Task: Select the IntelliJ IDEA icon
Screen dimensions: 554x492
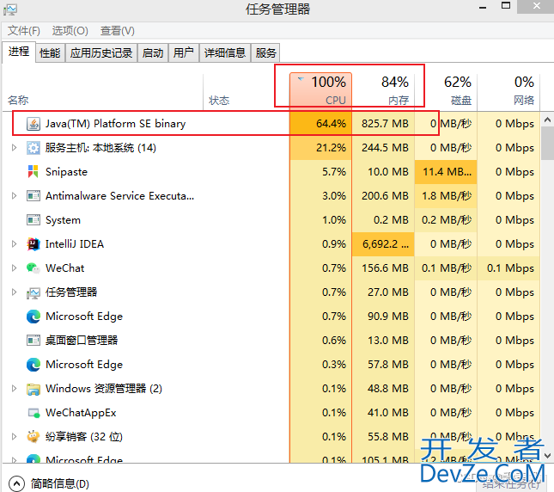Action: pos(33,244)
